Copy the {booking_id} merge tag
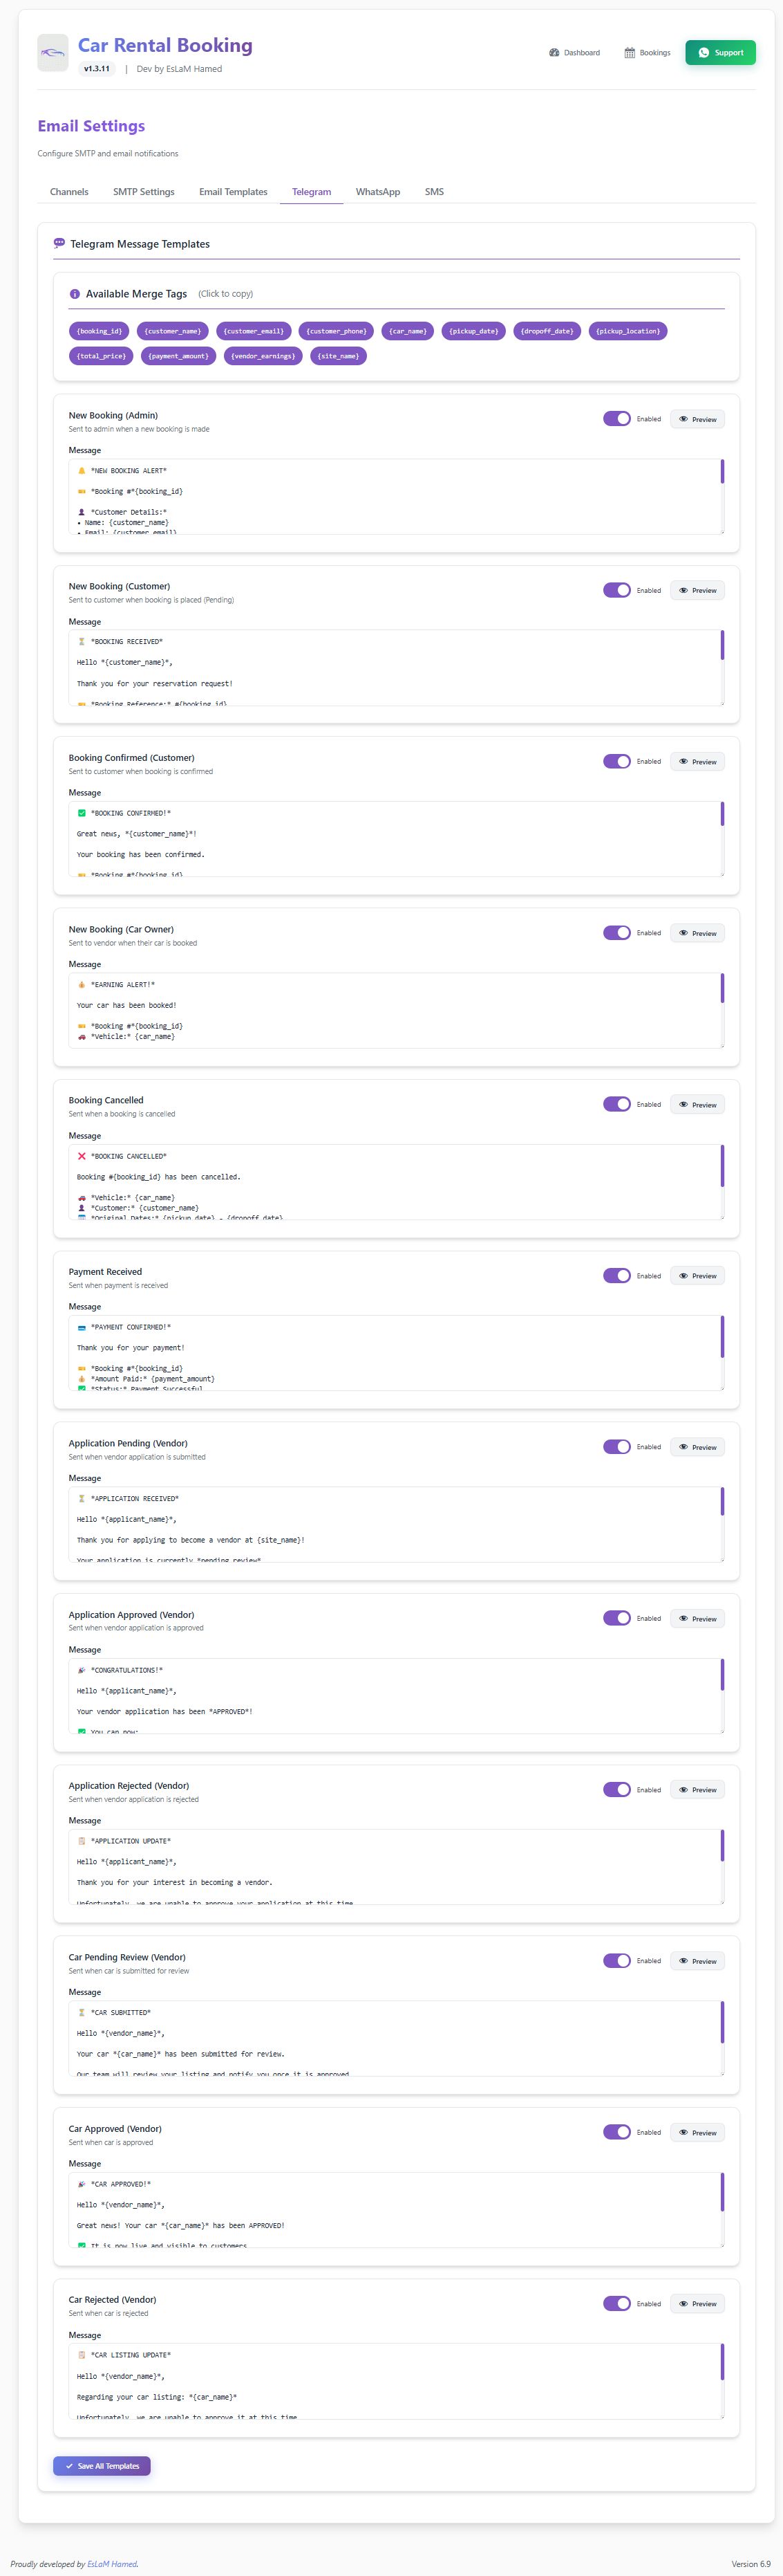783x2576 pixels. coord(99,331)
